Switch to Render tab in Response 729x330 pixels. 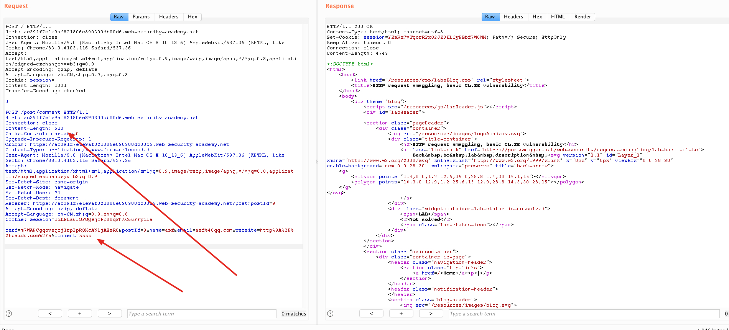(x=583, y=17)
